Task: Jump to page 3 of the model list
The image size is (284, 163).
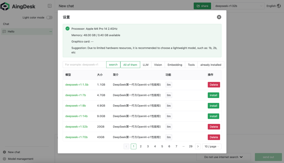Action: [148, 146]
